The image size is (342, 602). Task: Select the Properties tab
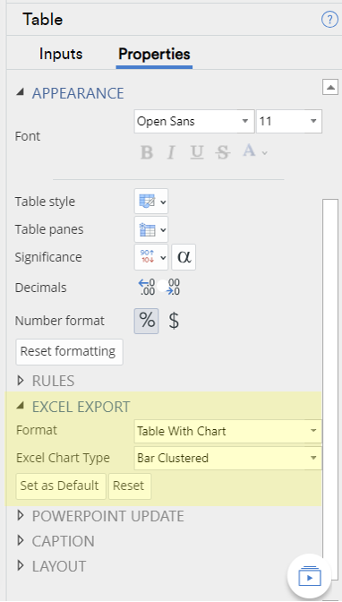(x=154, y=54)
